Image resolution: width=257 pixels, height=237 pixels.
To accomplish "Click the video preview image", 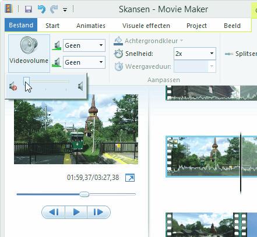I will click(x=76, y=129).
